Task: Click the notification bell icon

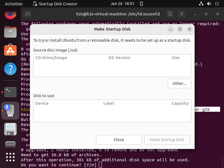Action: pos(141,4)
